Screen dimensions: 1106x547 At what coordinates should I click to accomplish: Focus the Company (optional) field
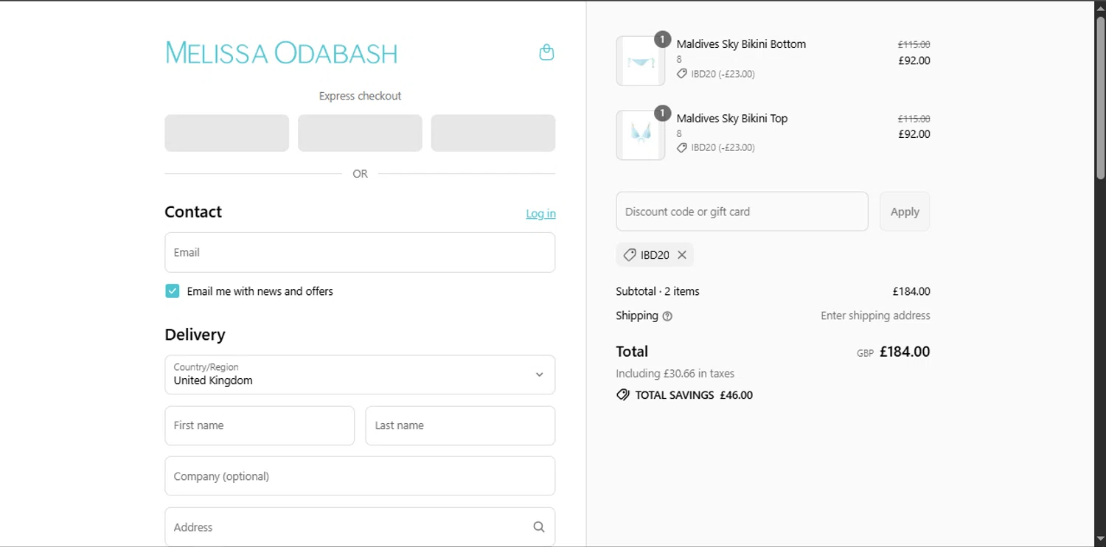coord(360,476)
